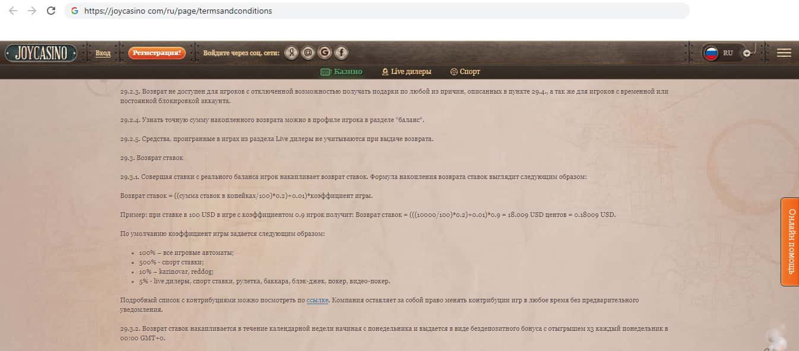Click the Google icon in address bar
Screen dimensions: 799x351
pos(75,11)
